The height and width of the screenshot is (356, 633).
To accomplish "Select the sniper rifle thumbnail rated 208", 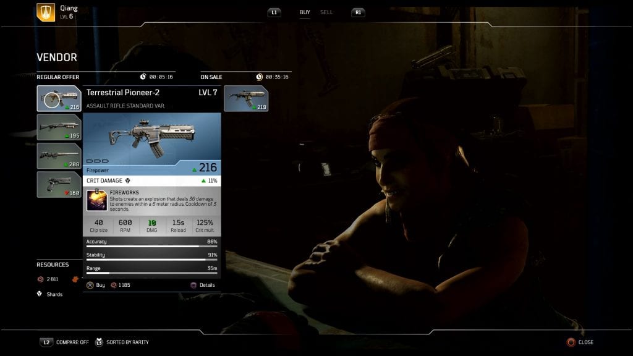I will click(x=59, y=156).
